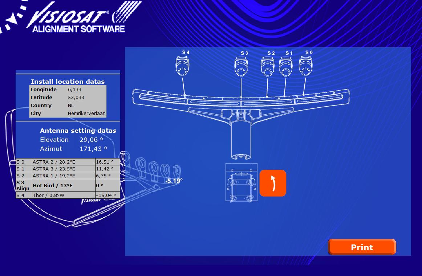Click the Elevation value 29,06 °
Image resolution: width=422 pixels, height=276 pixels.
click(x=91, y=140)
